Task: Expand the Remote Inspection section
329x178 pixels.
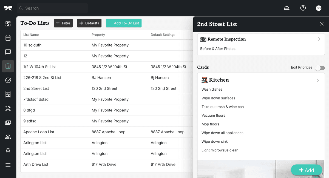Action: click(x=319, y=39)
